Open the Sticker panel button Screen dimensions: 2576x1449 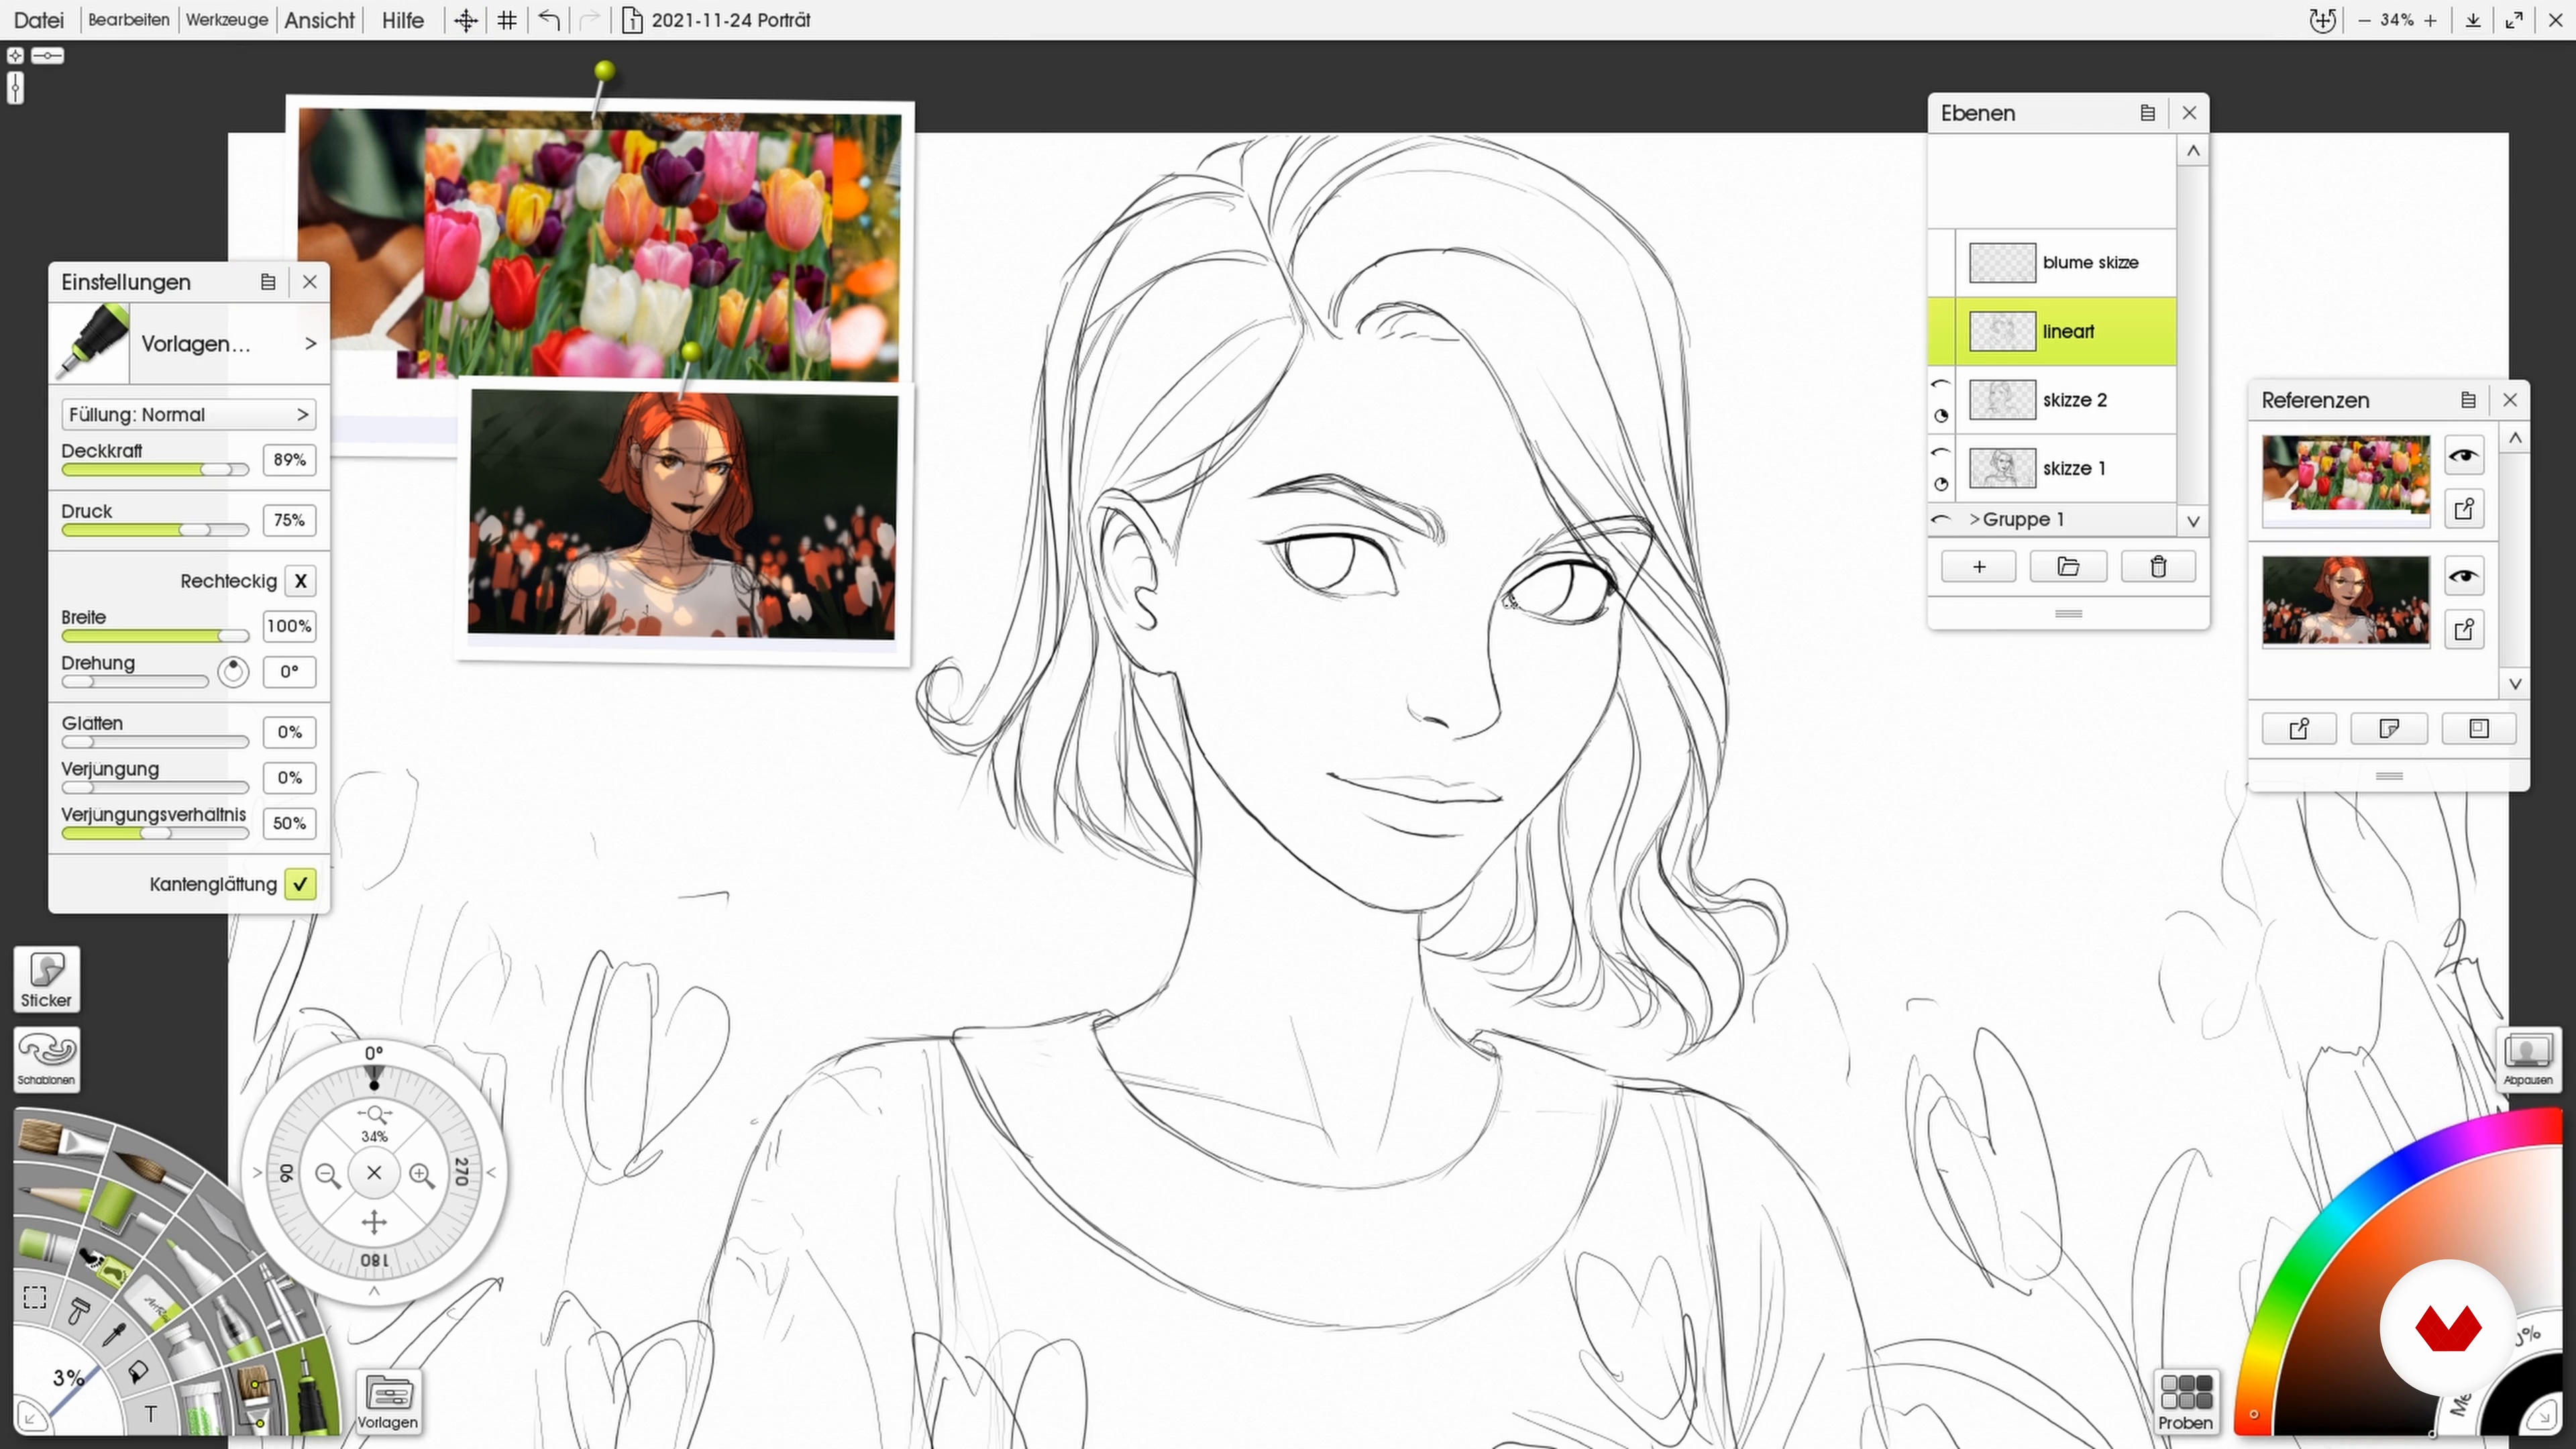point(46,980)
